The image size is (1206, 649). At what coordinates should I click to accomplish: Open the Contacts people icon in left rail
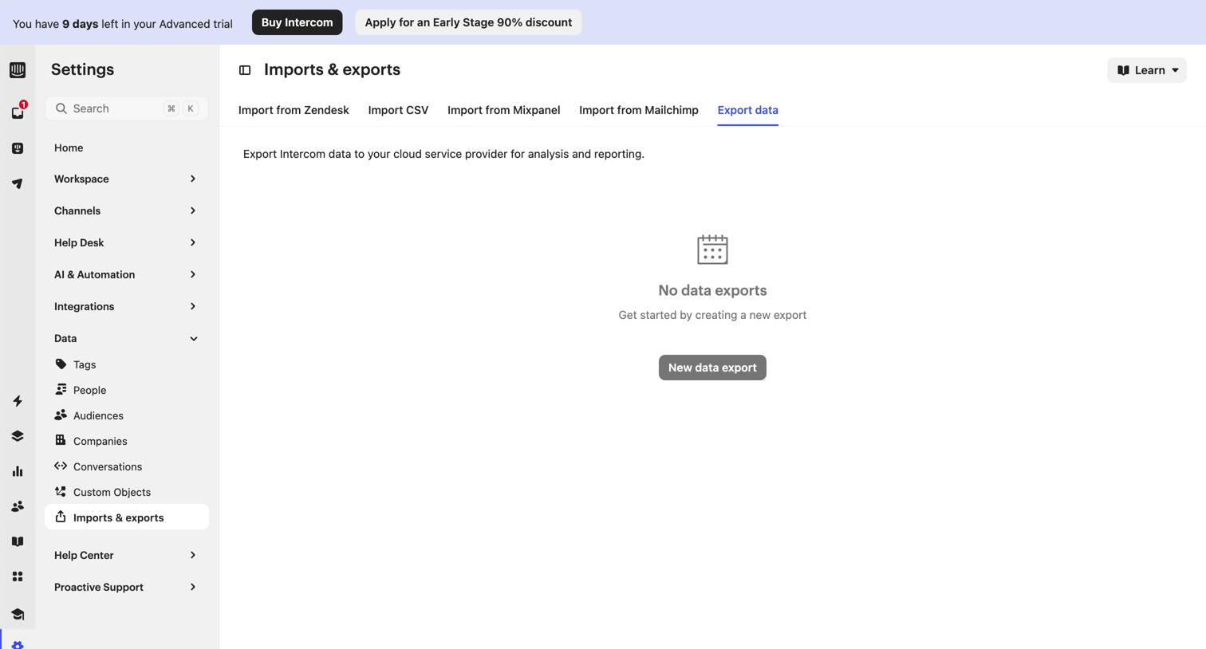(18, 506)
